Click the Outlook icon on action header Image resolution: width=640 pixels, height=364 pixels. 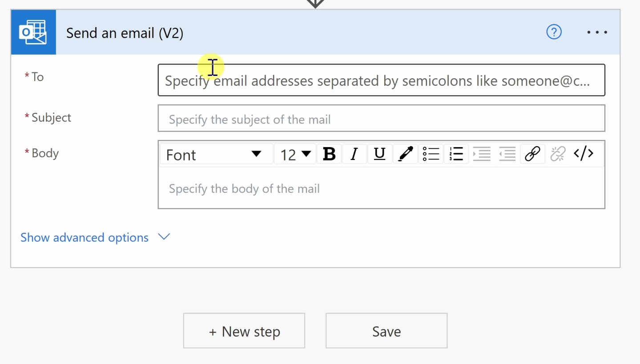[x=33, y=32]
